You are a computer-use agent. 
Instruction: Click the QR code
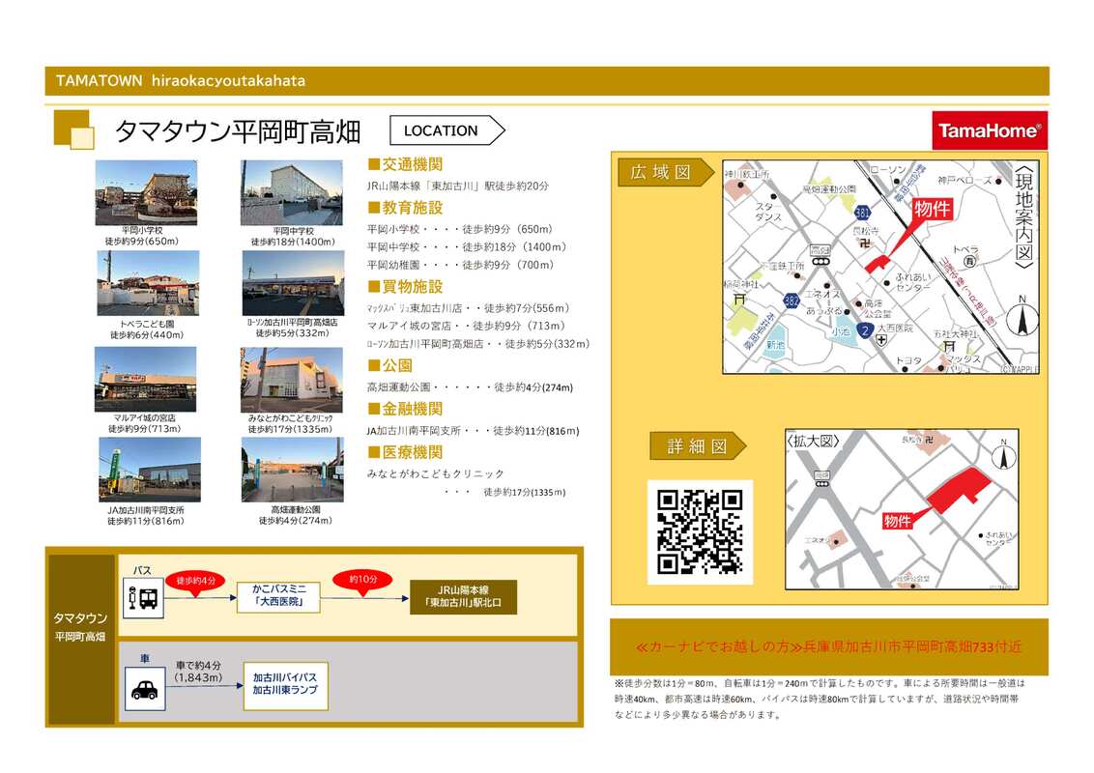(700, 531)
